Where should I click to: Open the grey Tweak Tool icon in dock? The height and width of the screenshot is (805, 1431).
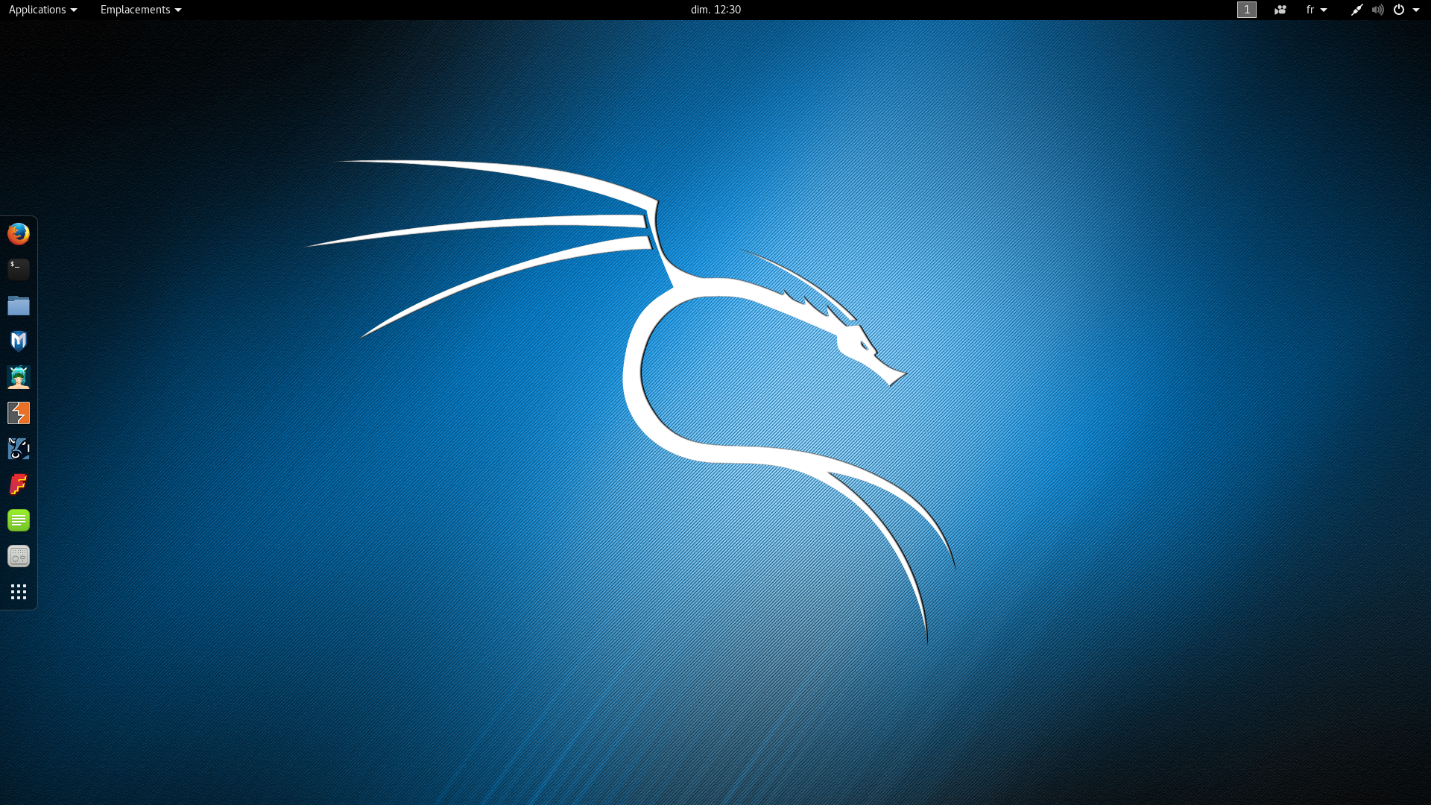tap(19, 556)
